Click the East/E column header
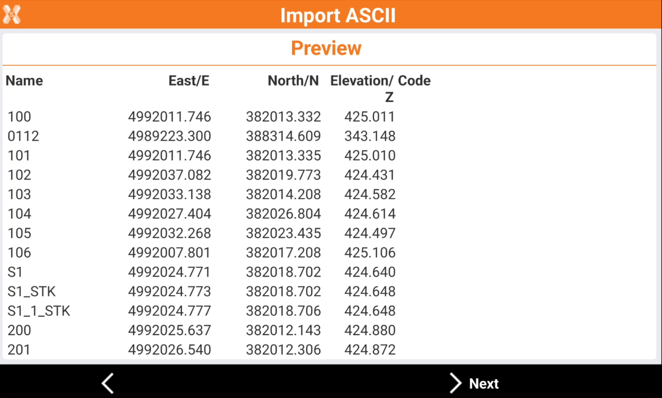This screenshot has width=662, height=398. [189, 81]
